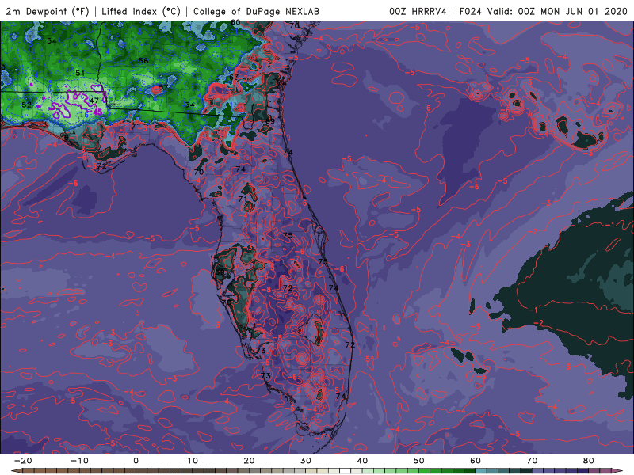This screenshot has width=634, height=475.
Task: Click the dewpoint value 52 on the map
Action: (26, 104)
